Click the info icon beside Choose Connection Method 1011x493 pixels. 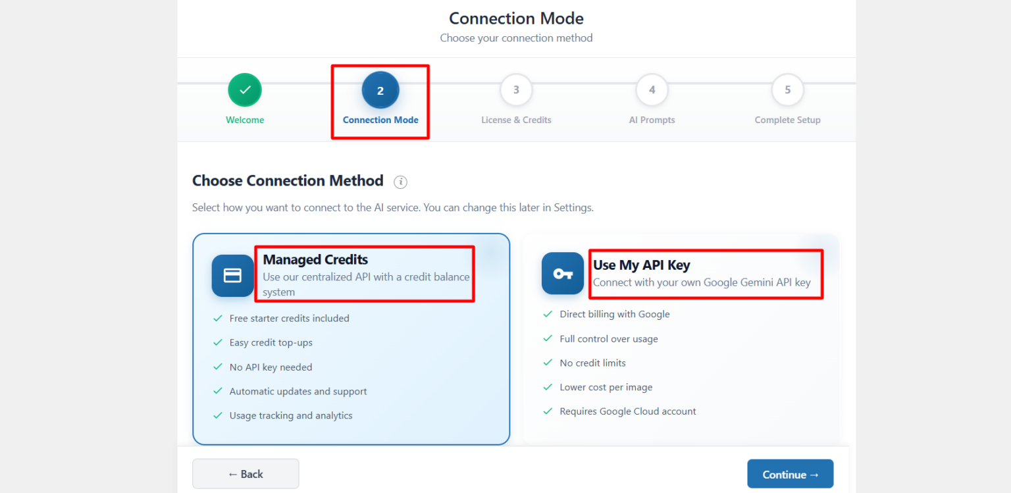point(400,182)
